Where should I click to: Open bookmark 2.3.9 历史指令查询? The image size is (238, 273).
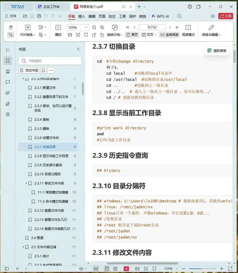48,165
